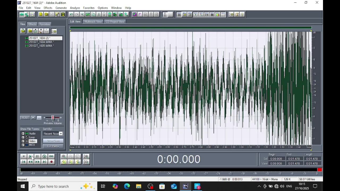Uncheck the MIDI file type checkbox
The height and width of the screenshot is (191, 340).
pyautogui.click(x=23, y=145)
